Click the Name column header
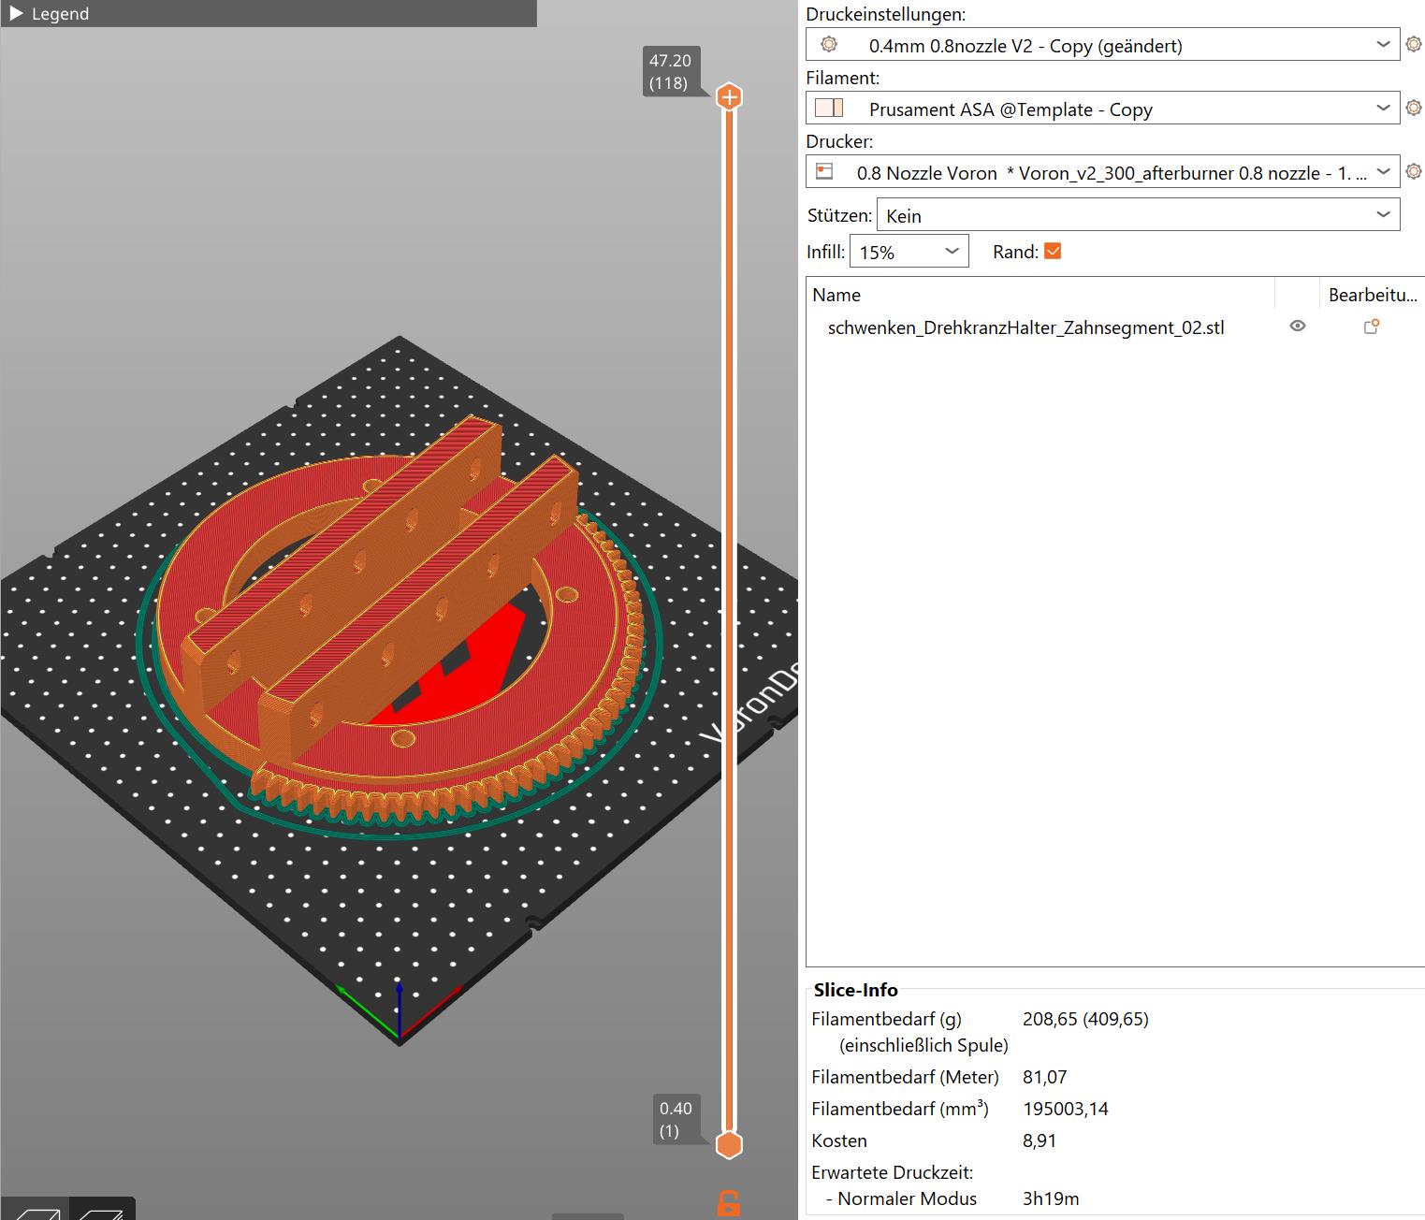The height and width of the screenshot is (1220, 1425). click(1040, 295)
